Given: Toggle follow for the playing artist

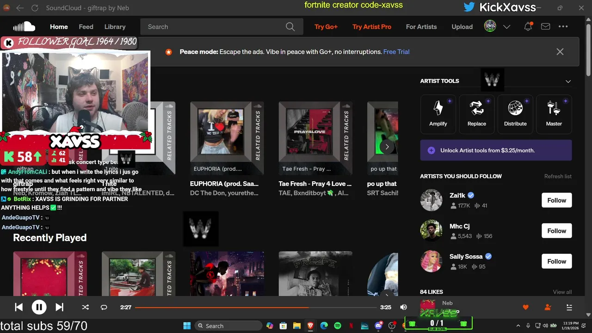Looking at the screenshot, I should pos(548,307).
